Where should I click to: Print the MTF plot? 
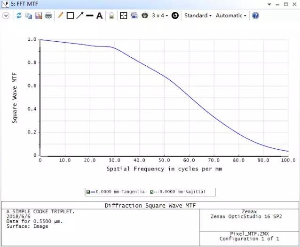[48, 15]
